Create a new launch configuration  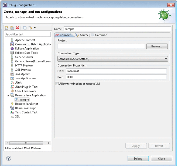(x=7, y=28)
